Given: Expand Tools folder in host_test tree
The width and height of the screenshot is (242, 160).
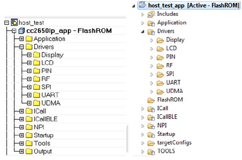Looking at the screenshot, I should (22, 144).
